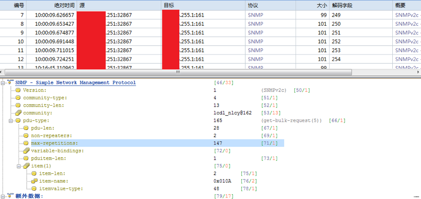This screenshot has height=199, width=421.
Task: Click the horizontal scrollbar right arrow
Action: pos(418,72)
